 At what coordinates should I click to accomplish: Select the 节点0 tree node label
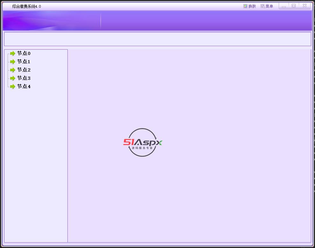pos(24,53)
